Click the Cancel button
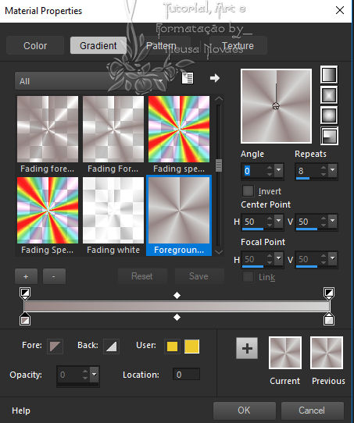Screen dimensions: 354x423 312,411
